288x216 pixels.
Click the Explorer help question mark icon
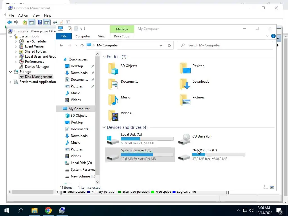pyautogui.click(x=273, y=36)
